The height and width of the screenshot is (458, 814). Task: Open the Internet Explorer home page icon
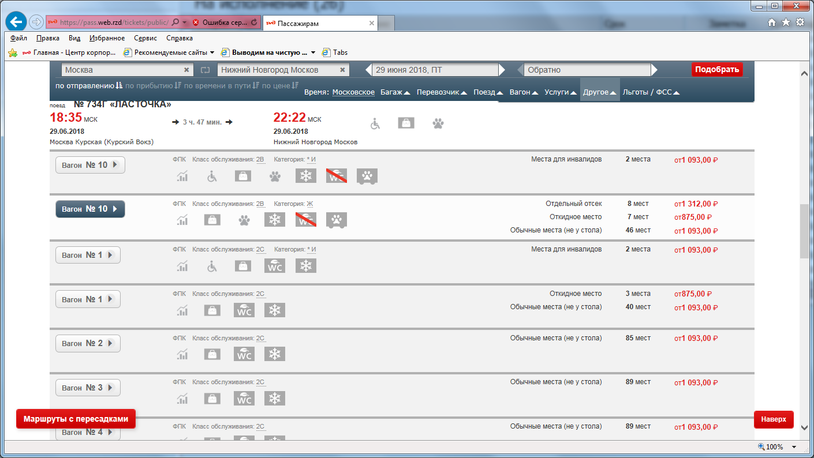coord(772,22)
